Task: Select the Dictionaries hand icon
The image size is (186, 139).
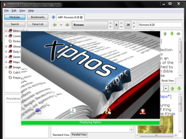Action: pos(10,41)
